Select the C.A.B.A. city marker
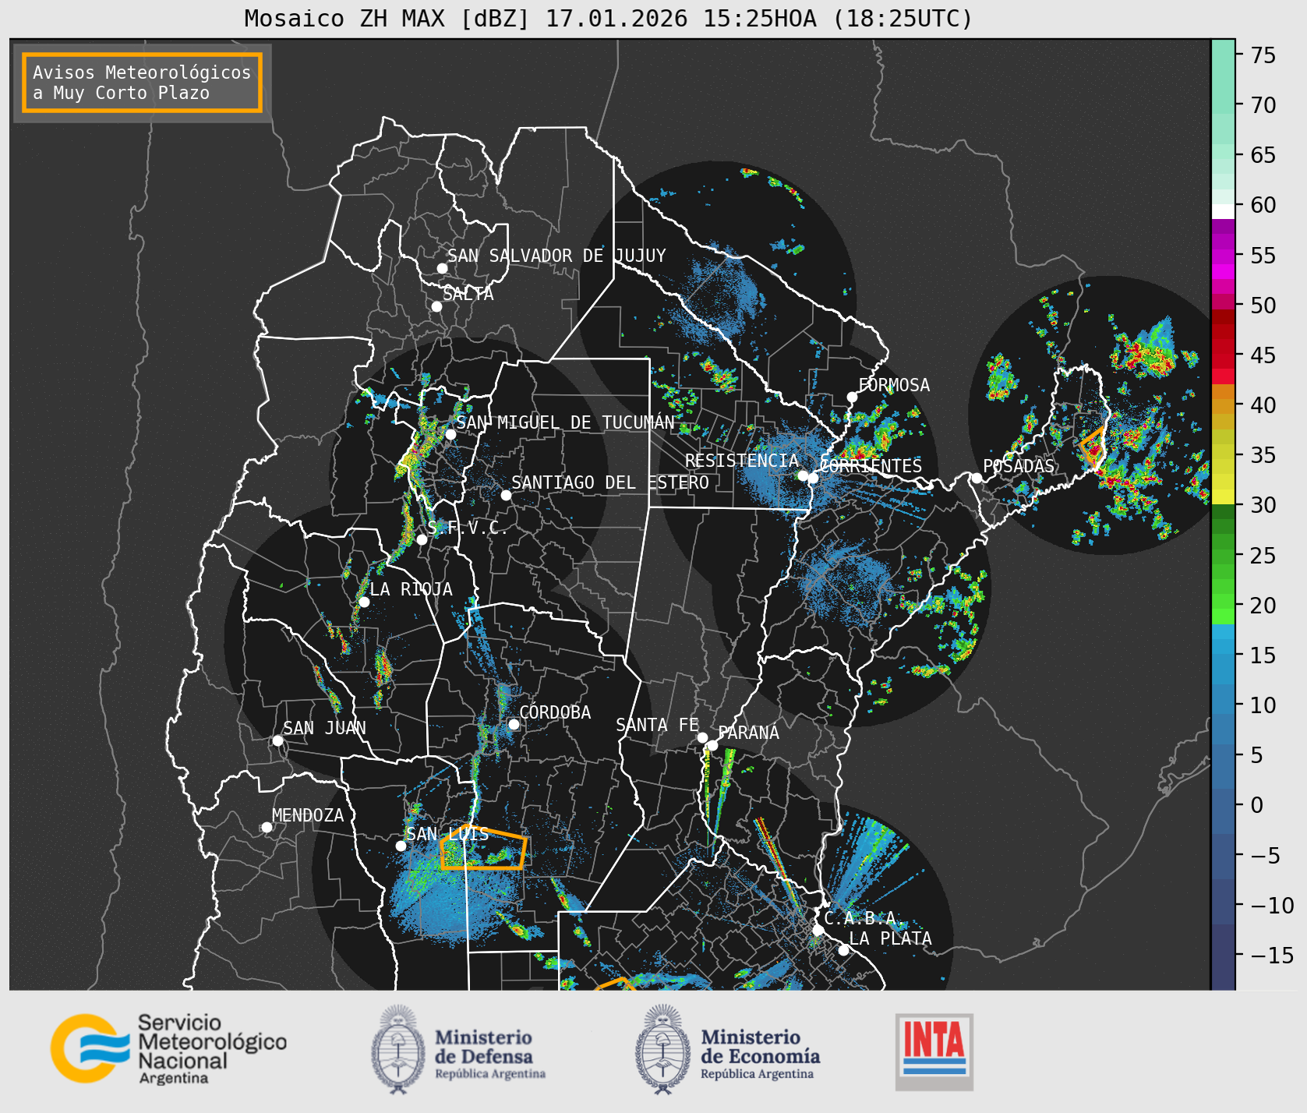 [818, 930]
